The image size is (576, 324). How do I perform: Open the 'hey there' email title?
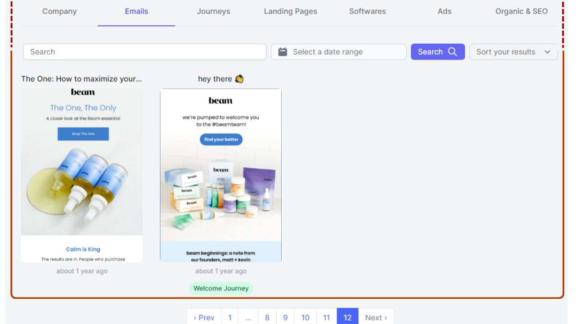pyautogui.click(x=220, y=79)
